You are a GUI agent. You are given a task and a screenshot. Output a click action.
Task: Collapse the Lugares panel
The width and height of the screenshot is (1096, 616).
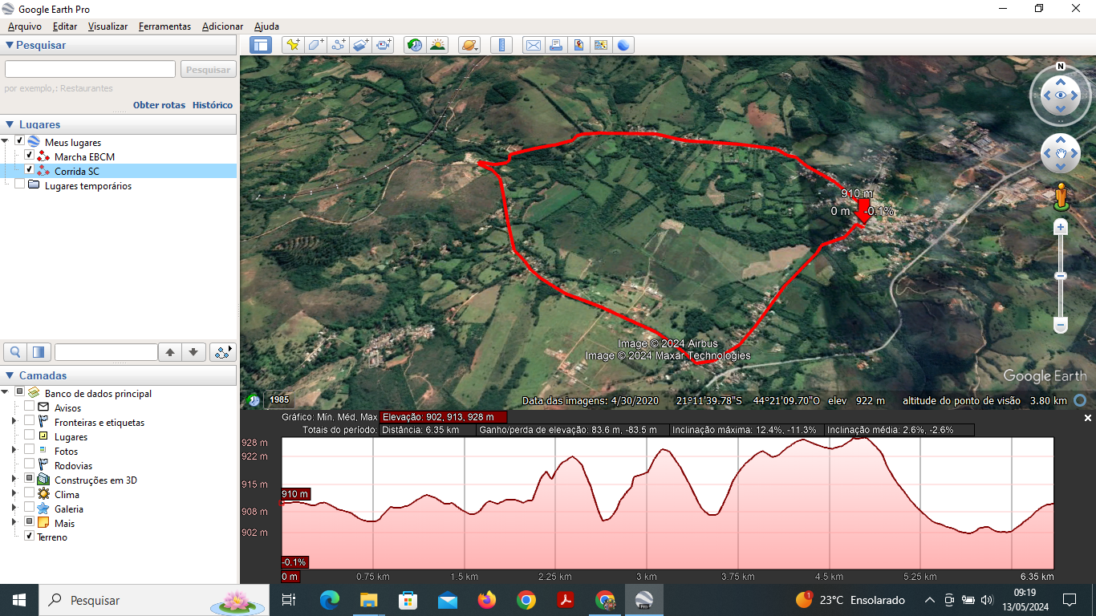(10, 124)
